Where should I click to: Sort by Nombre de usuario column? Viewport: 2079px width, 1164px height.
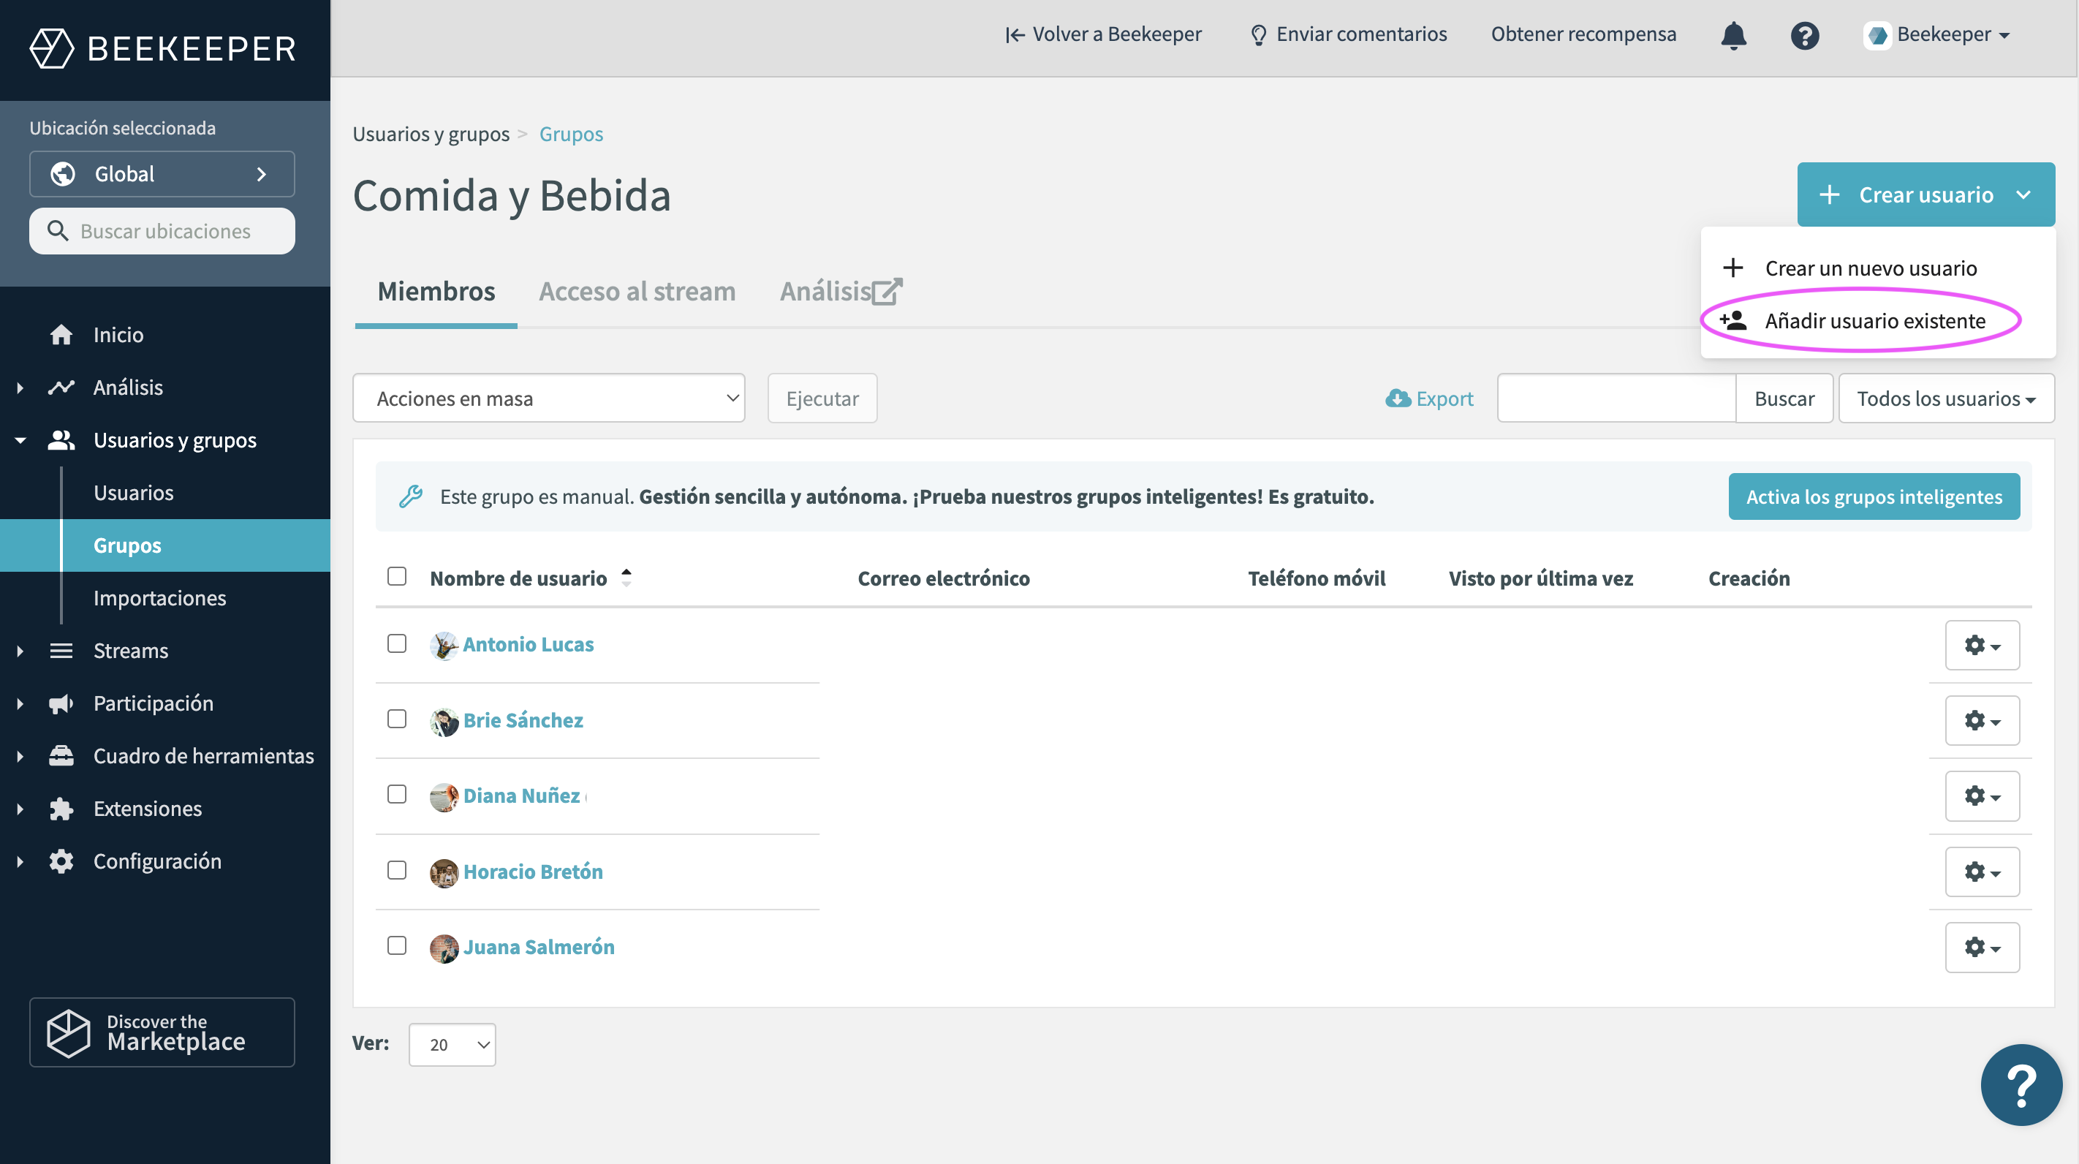pos(518,578)
